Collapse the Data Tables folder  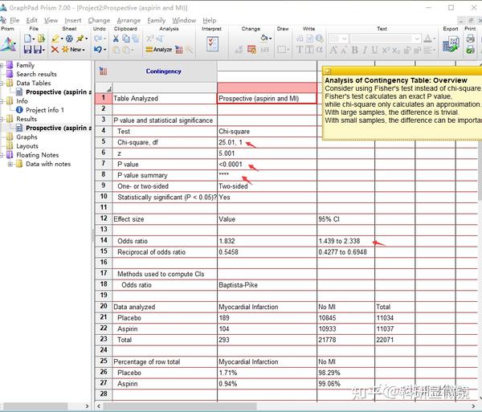(2, 83)
